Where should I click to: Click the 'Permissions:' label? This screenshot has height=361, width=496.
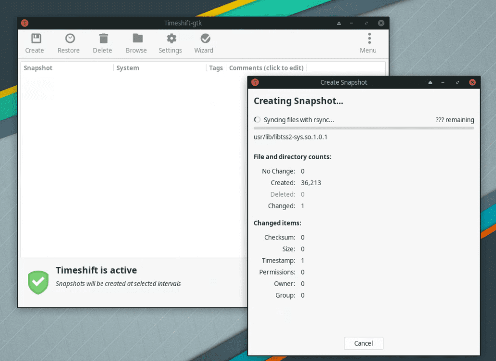pos(277,272)
